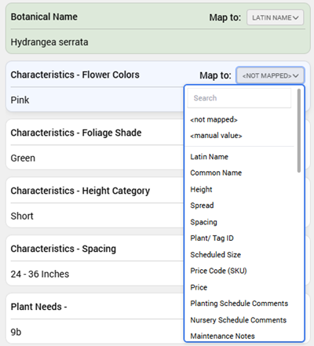The height and width of the screenshot is (346, 314).
Task: Click the chevron arrow beside LATIN NAME
Action: tap(296, 18)
